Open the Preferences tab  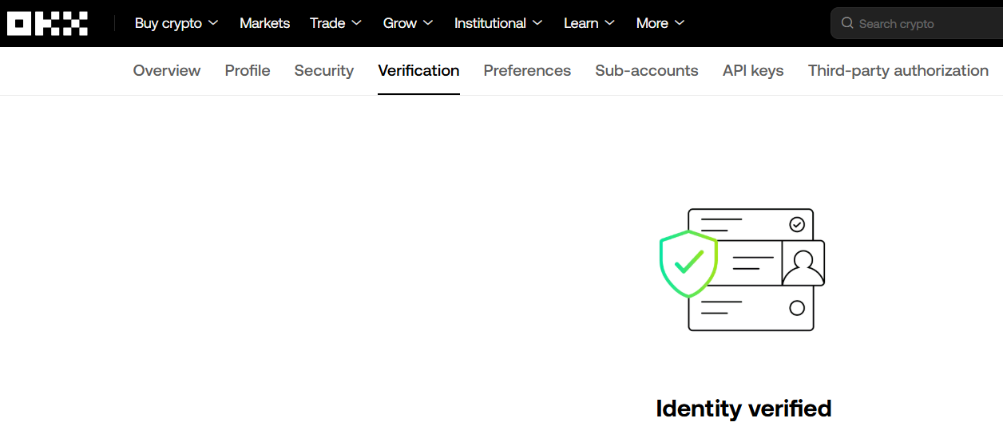tap(527, 70)
